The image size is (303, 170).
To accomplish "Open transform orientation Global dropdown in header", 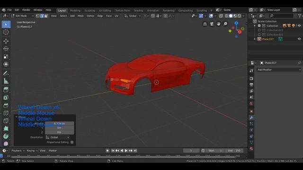I will 133,16.
